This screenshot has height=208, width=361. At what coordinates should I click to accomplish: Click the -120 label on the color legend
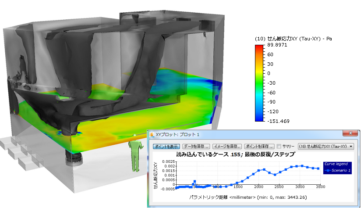[x=273, y=111]
